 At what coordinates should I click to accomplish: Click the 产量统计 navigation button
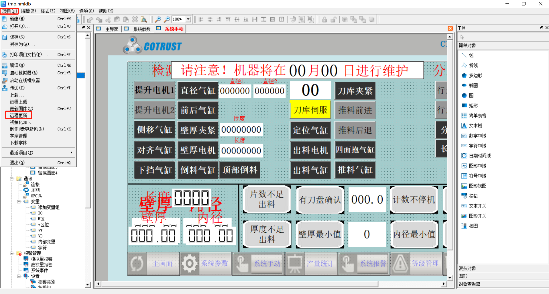tap(312, 263)
